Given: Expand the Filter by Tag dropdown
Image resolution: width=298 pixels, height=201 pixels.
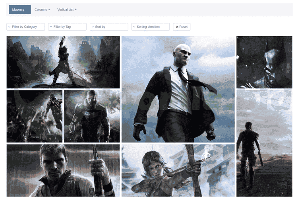Looking at the screenshot, I should pyautogui.click(x=67, y=27).
